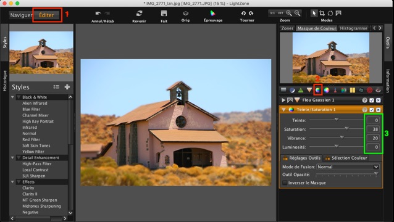The image size is (394, 222).
Task: Open the Réglages Outils tab
Action: pos(301,158)
